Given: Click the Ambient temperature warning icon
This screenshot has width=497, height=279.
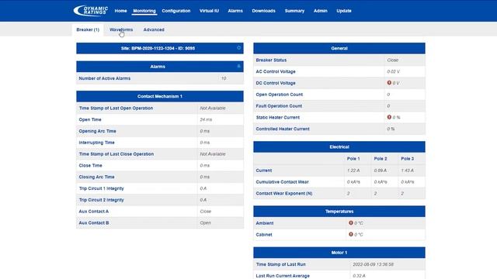Looking at the screenshot, I should (351, 222).
